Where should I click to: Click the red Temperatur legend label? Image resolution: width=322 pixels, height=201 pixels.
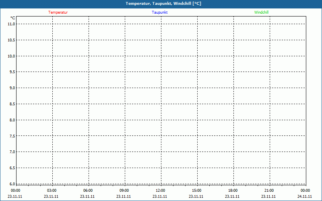click(x=58, y=12)
